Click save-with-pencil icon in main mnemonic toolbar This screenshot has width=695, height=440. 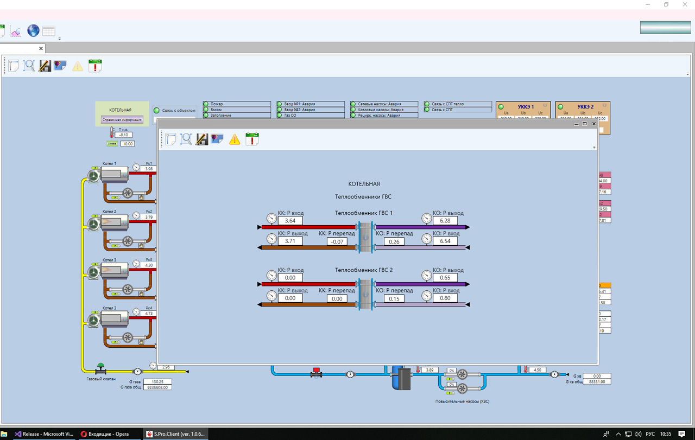45,66
